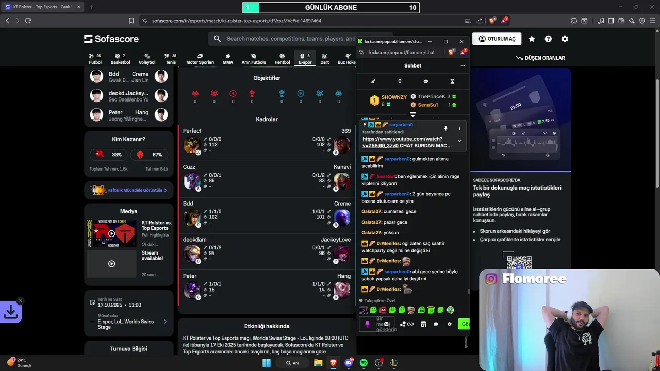Collapse the gifter leaderboard in chat
The width and height of the screenshot is (660, 371).
click(412, 114)
